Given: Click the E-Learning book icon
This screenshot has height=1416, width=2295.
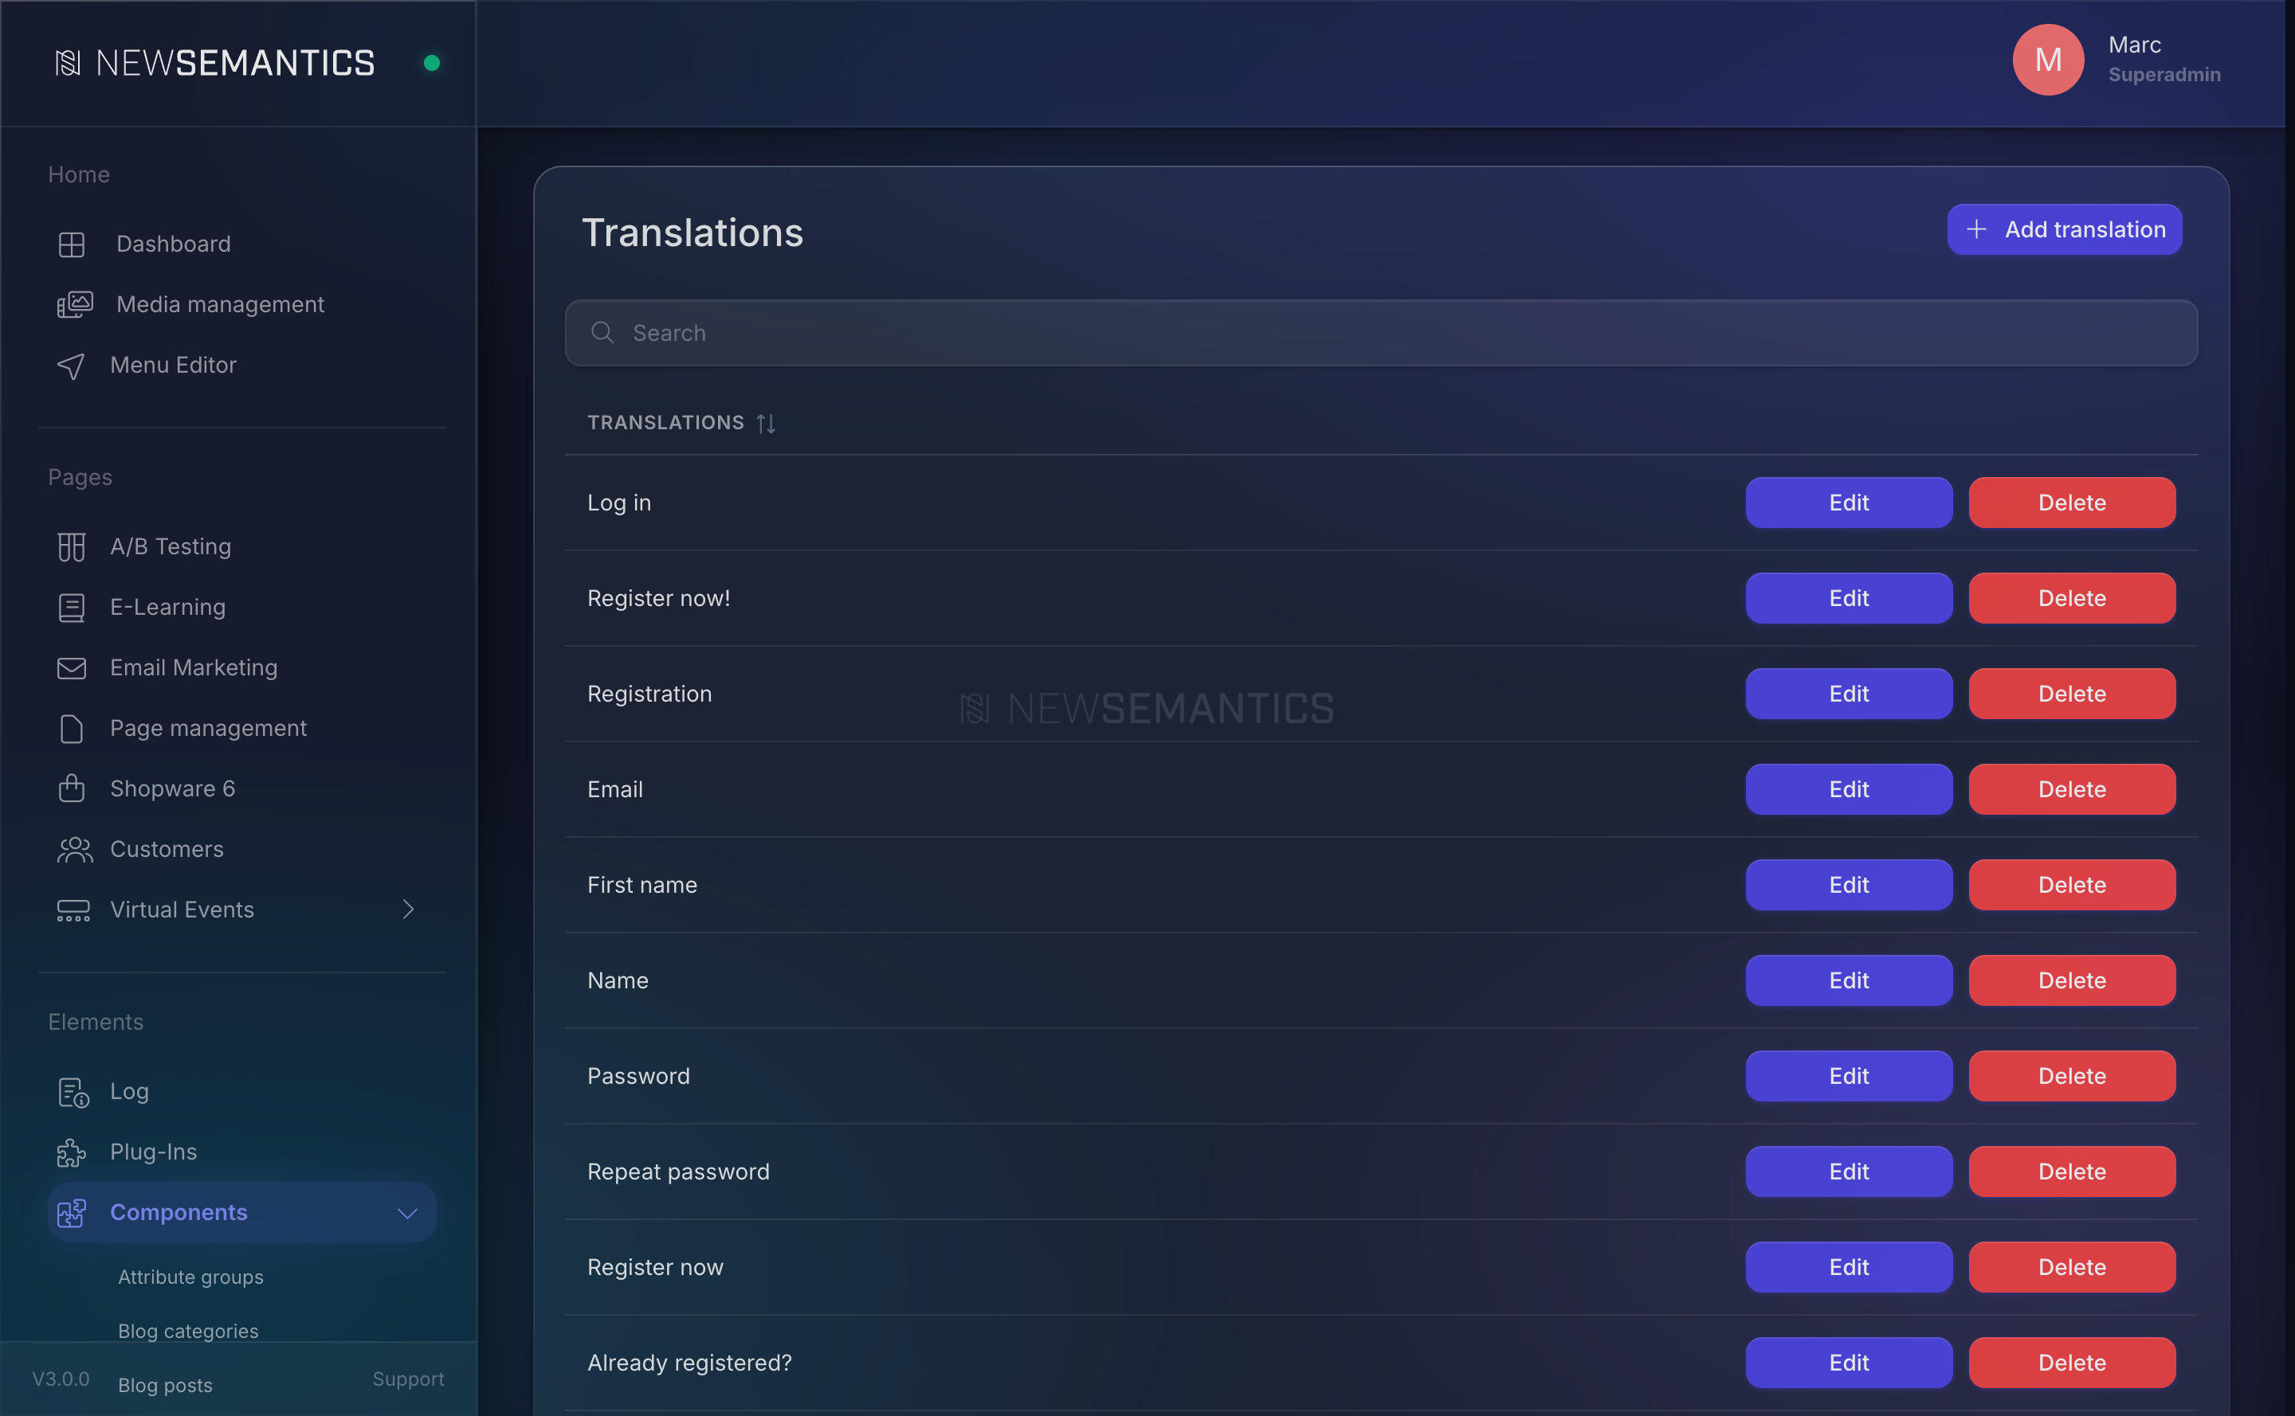Looking at the screenshot, I should pos(71,608).
